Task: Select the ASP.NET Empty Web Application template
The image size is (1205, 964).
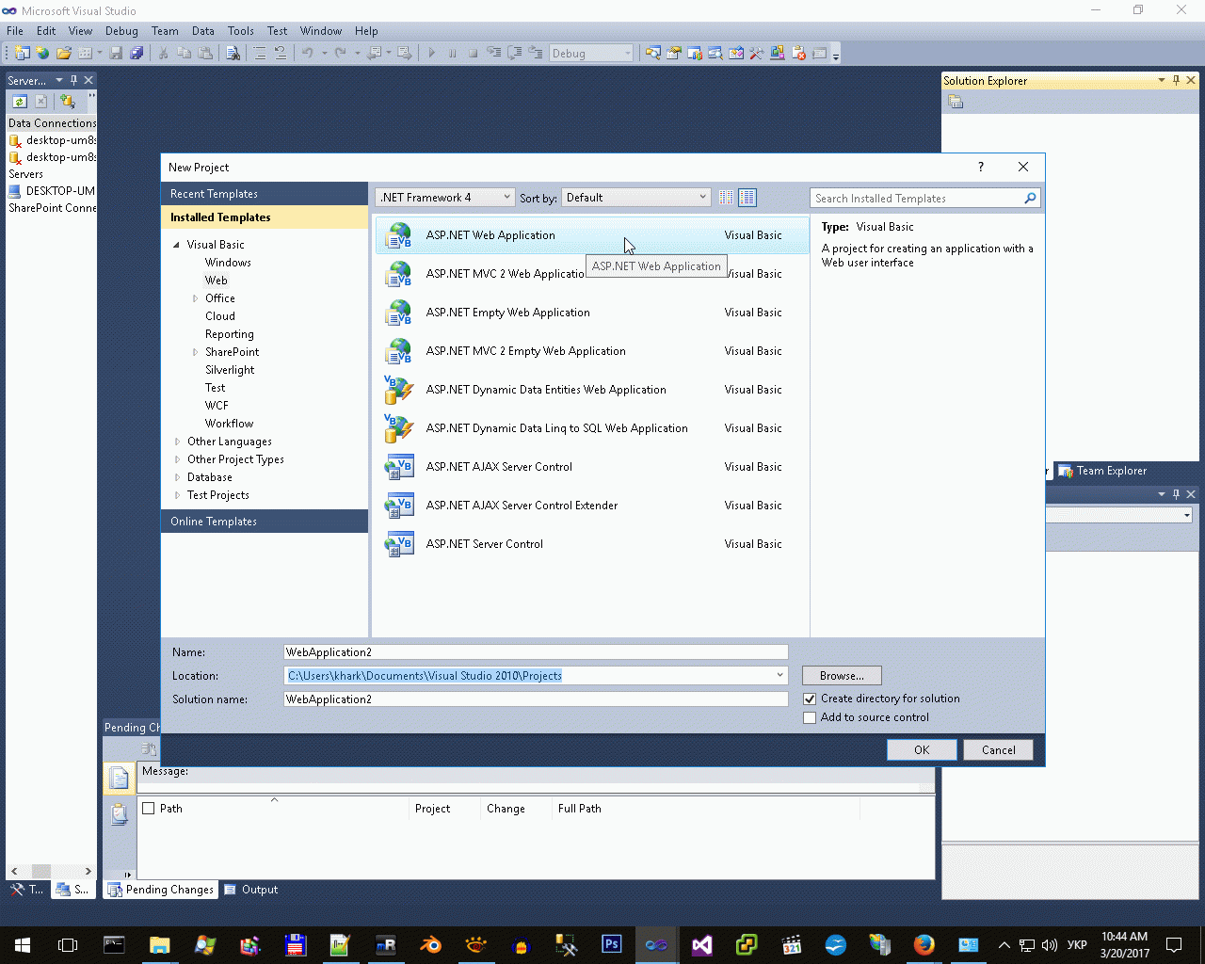Action: point(591,313)
